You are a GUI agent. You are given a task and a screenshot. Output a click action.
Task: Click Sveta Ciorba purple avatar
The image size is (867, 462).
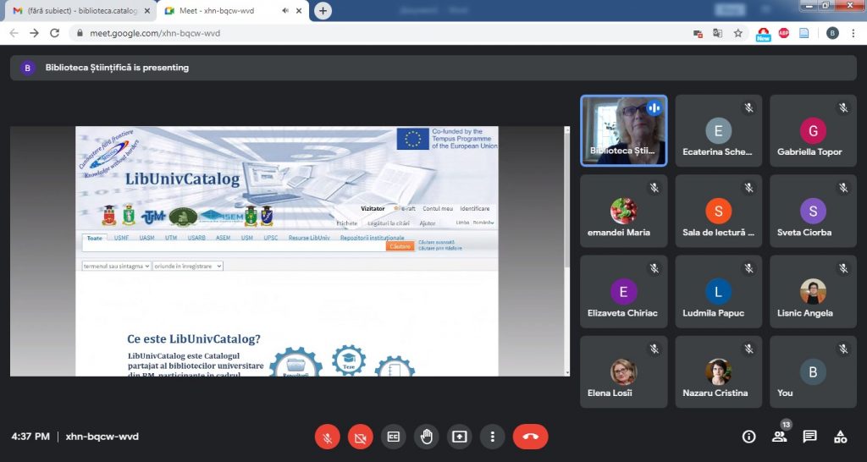[x=813, y=211]
